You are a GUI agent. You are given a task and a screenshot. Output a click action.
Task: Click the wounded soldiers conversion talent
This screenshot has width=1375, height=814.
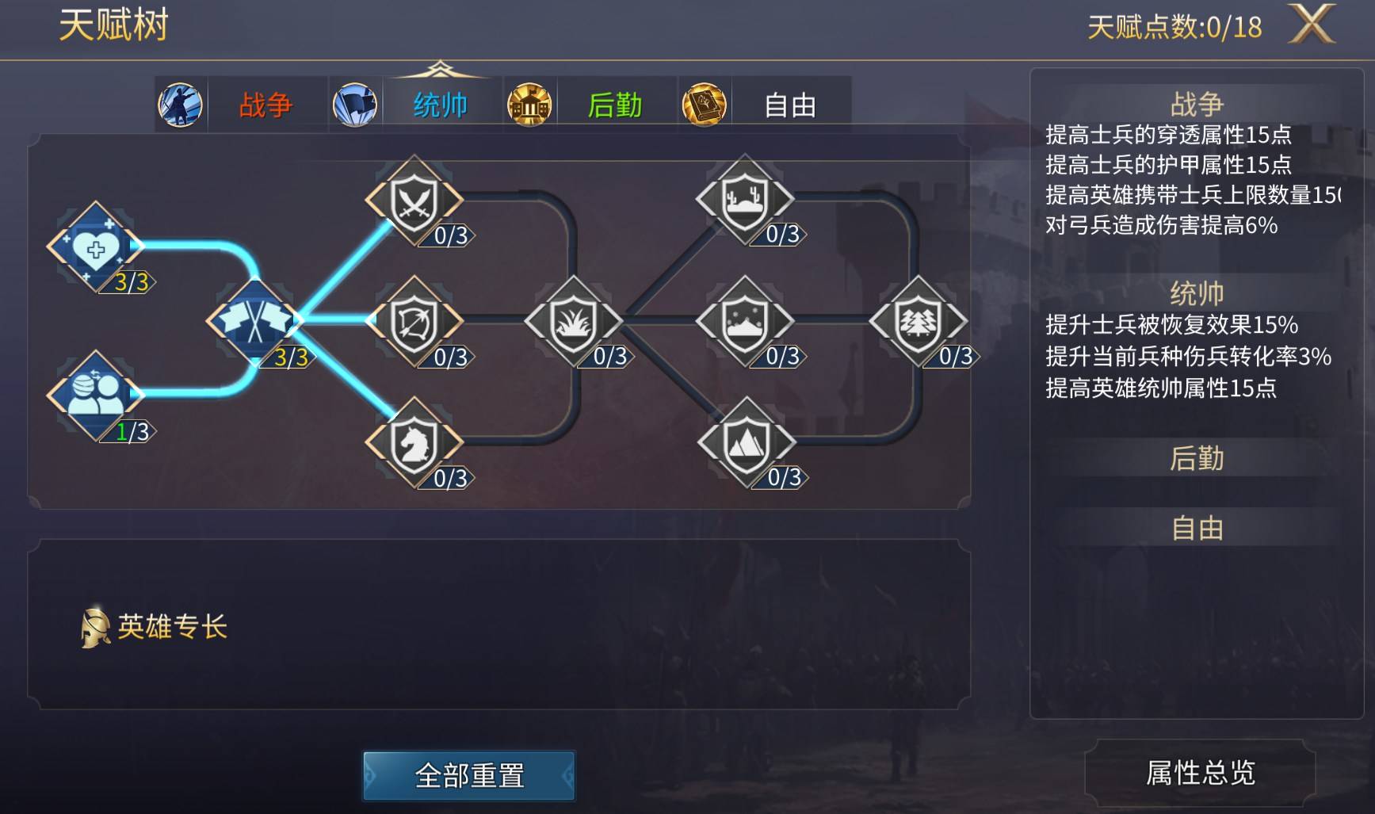(x=96, y=396)
